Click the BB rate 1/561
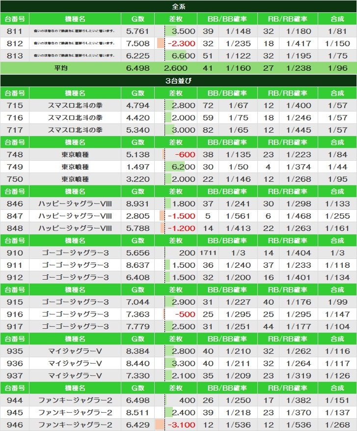 coord(238,216)
